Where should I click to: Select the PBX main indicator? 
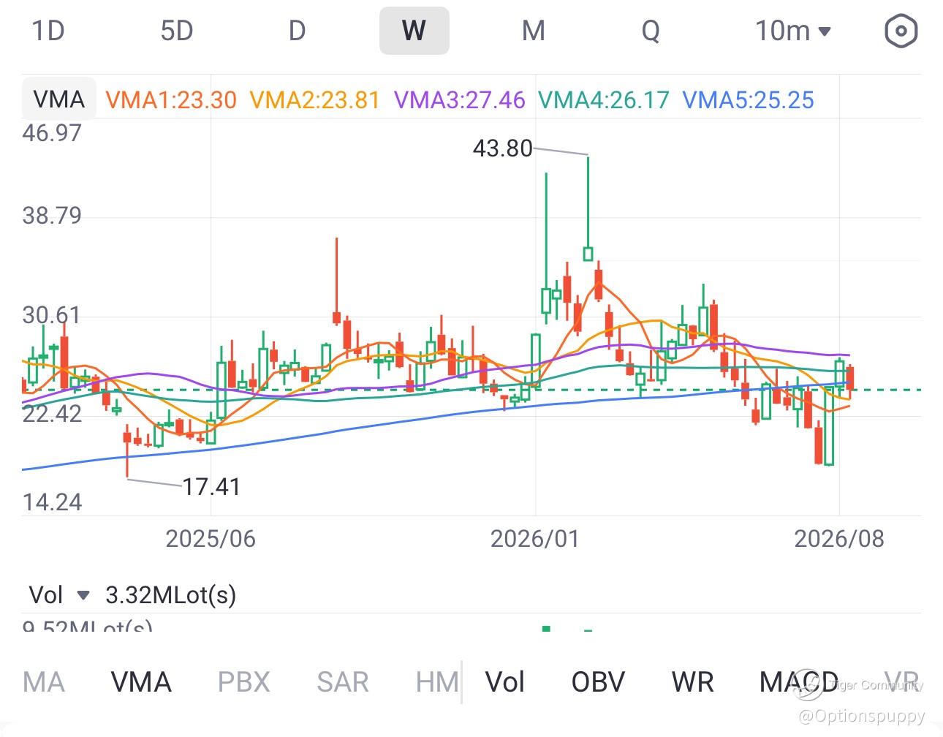click(x=244, y=682)
